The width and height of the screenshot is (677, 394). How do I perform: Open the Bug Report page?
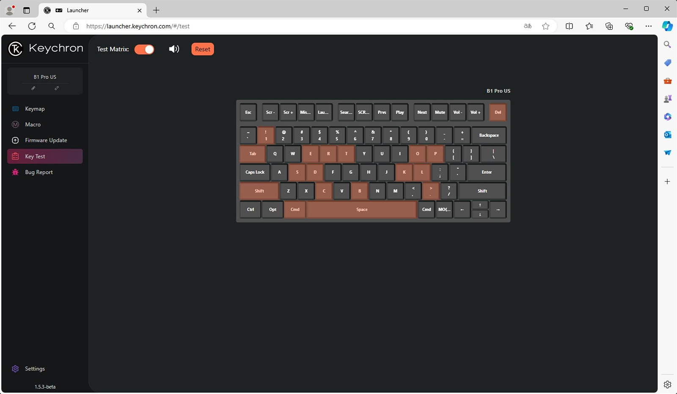45,172
